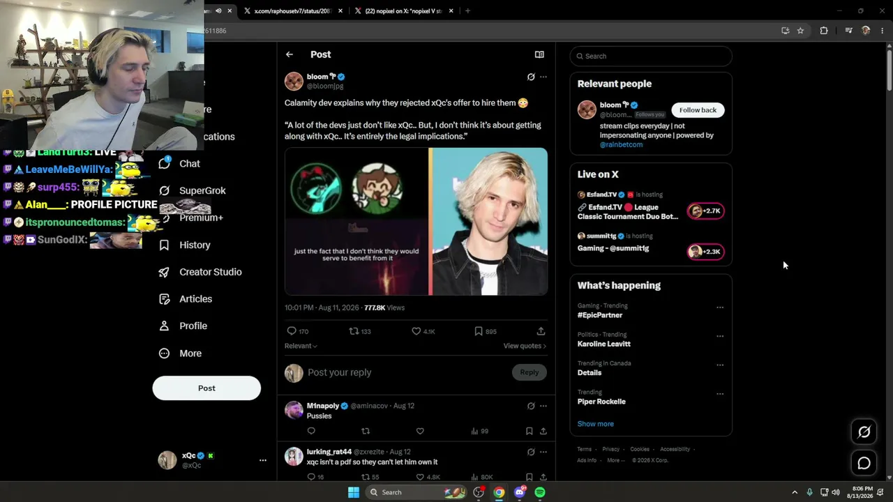Open the #EpicPartner trending topic

point(600,315)
